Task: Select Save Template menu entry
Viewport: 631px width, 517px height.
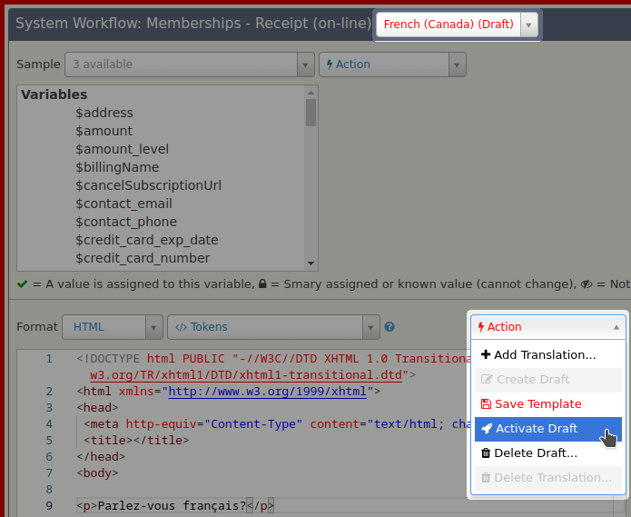Action: (537, 404)
